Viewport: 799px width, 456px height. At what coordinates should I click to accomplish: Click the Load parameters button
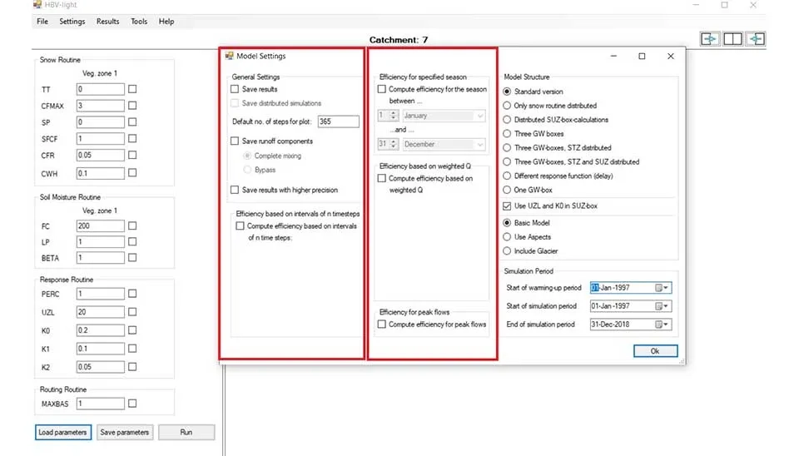point(62,433)
